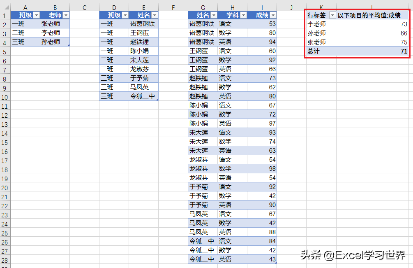The width and height of the screenshot is (413, 268).
Task: Open the 成绩 filter dropdown in column I
Action: tap(273, 15)
